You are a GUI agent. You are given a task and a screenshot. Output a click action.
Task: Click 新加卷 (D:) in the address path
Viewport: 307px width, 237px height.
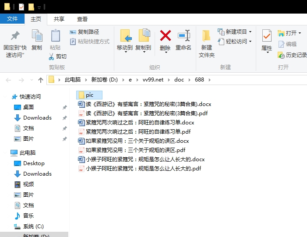(x=105, y=80)
